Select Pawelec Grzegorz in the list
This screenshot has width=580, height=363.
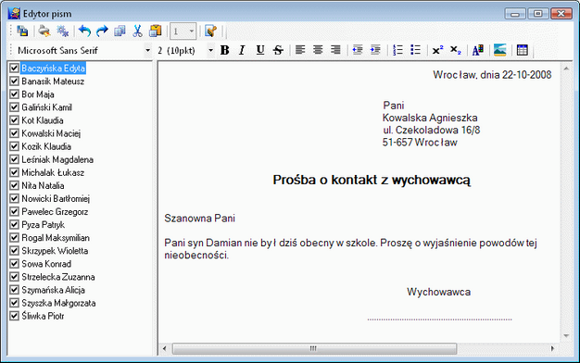point(55,211)
